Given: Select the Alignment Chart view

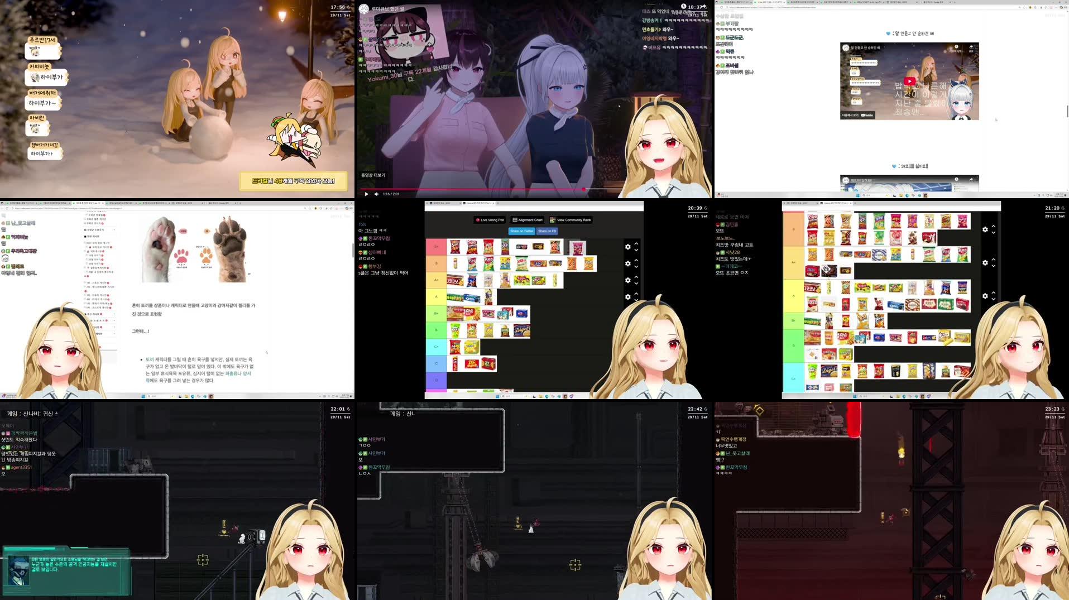Looking at the screenshot, I should click(x=527, y=220).
